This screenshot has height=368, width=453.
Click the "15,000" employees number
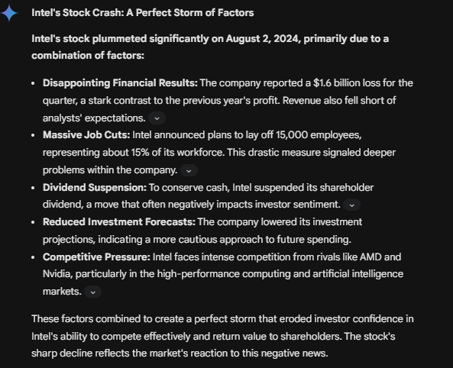coord(292,135)
